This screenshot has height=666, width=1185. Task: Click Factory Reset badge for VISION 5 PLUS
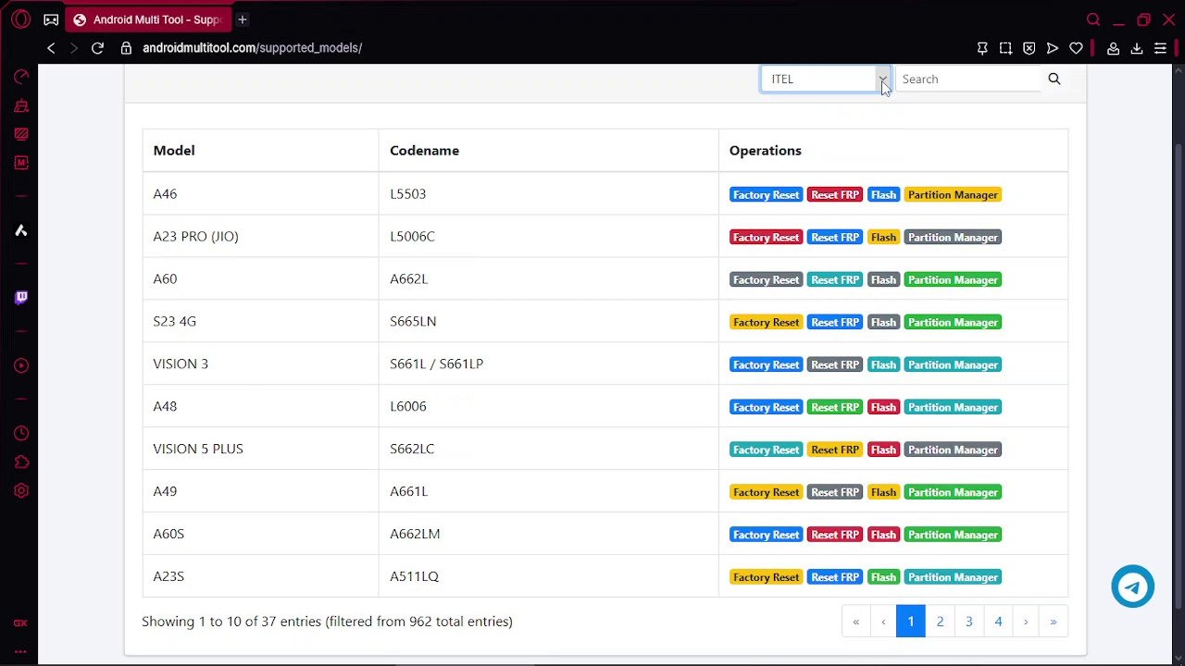point(766,450)
